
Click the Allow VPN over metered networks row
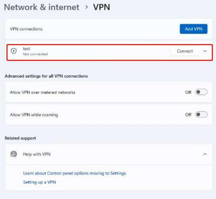[x=109, y=92]
